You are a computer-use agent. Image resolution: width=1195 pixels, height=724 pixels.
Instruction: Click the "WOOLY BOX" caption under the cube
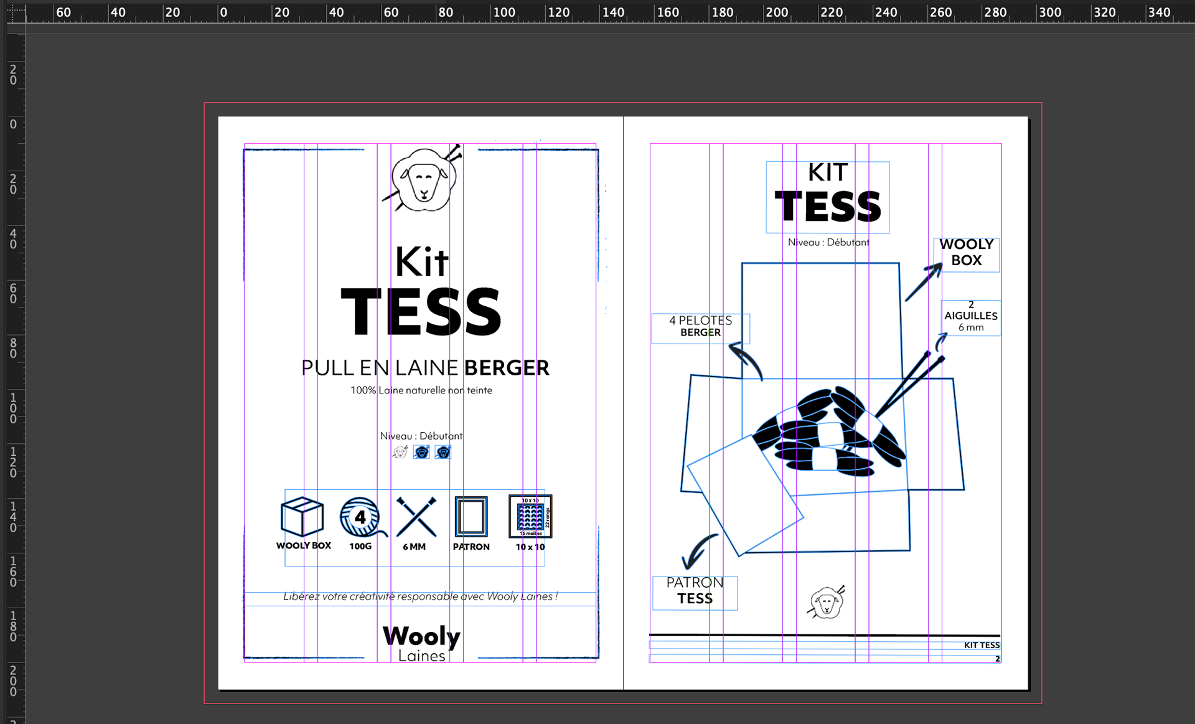point(304,545)
